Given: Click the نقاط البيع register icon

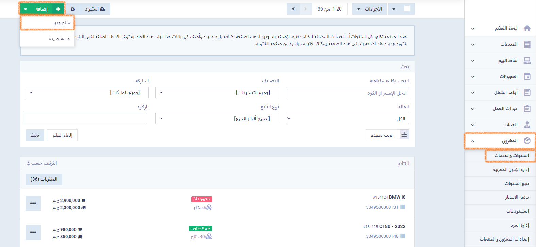Looking at the screenshot, I should coord(527,60).
